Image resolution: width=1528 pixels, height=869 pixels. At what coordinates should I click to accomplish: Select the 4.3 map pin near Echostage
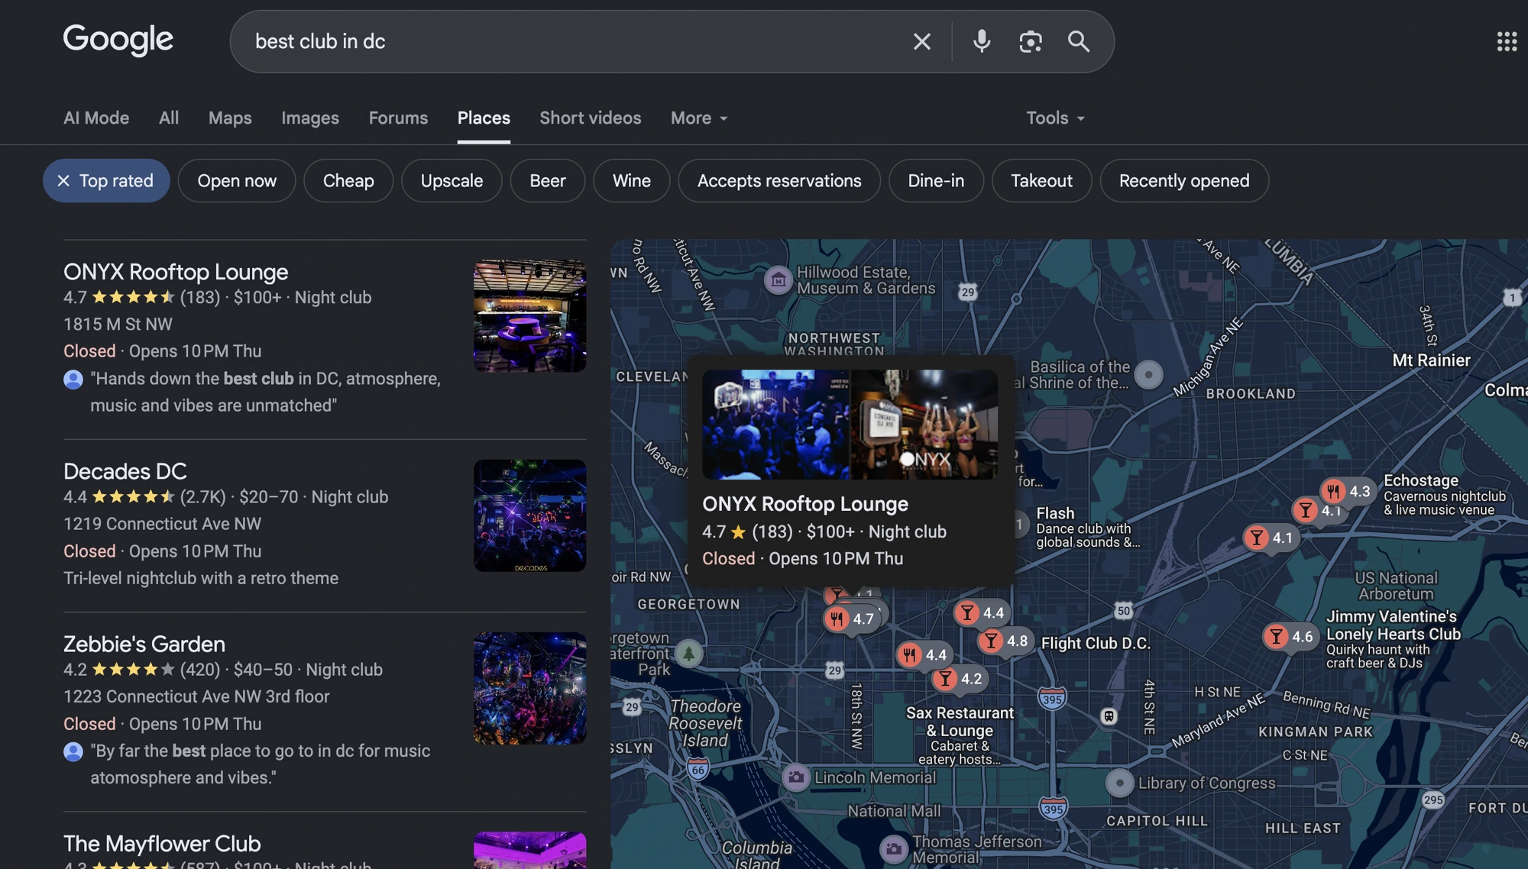pyautogui.click(x=1348, y=491)
